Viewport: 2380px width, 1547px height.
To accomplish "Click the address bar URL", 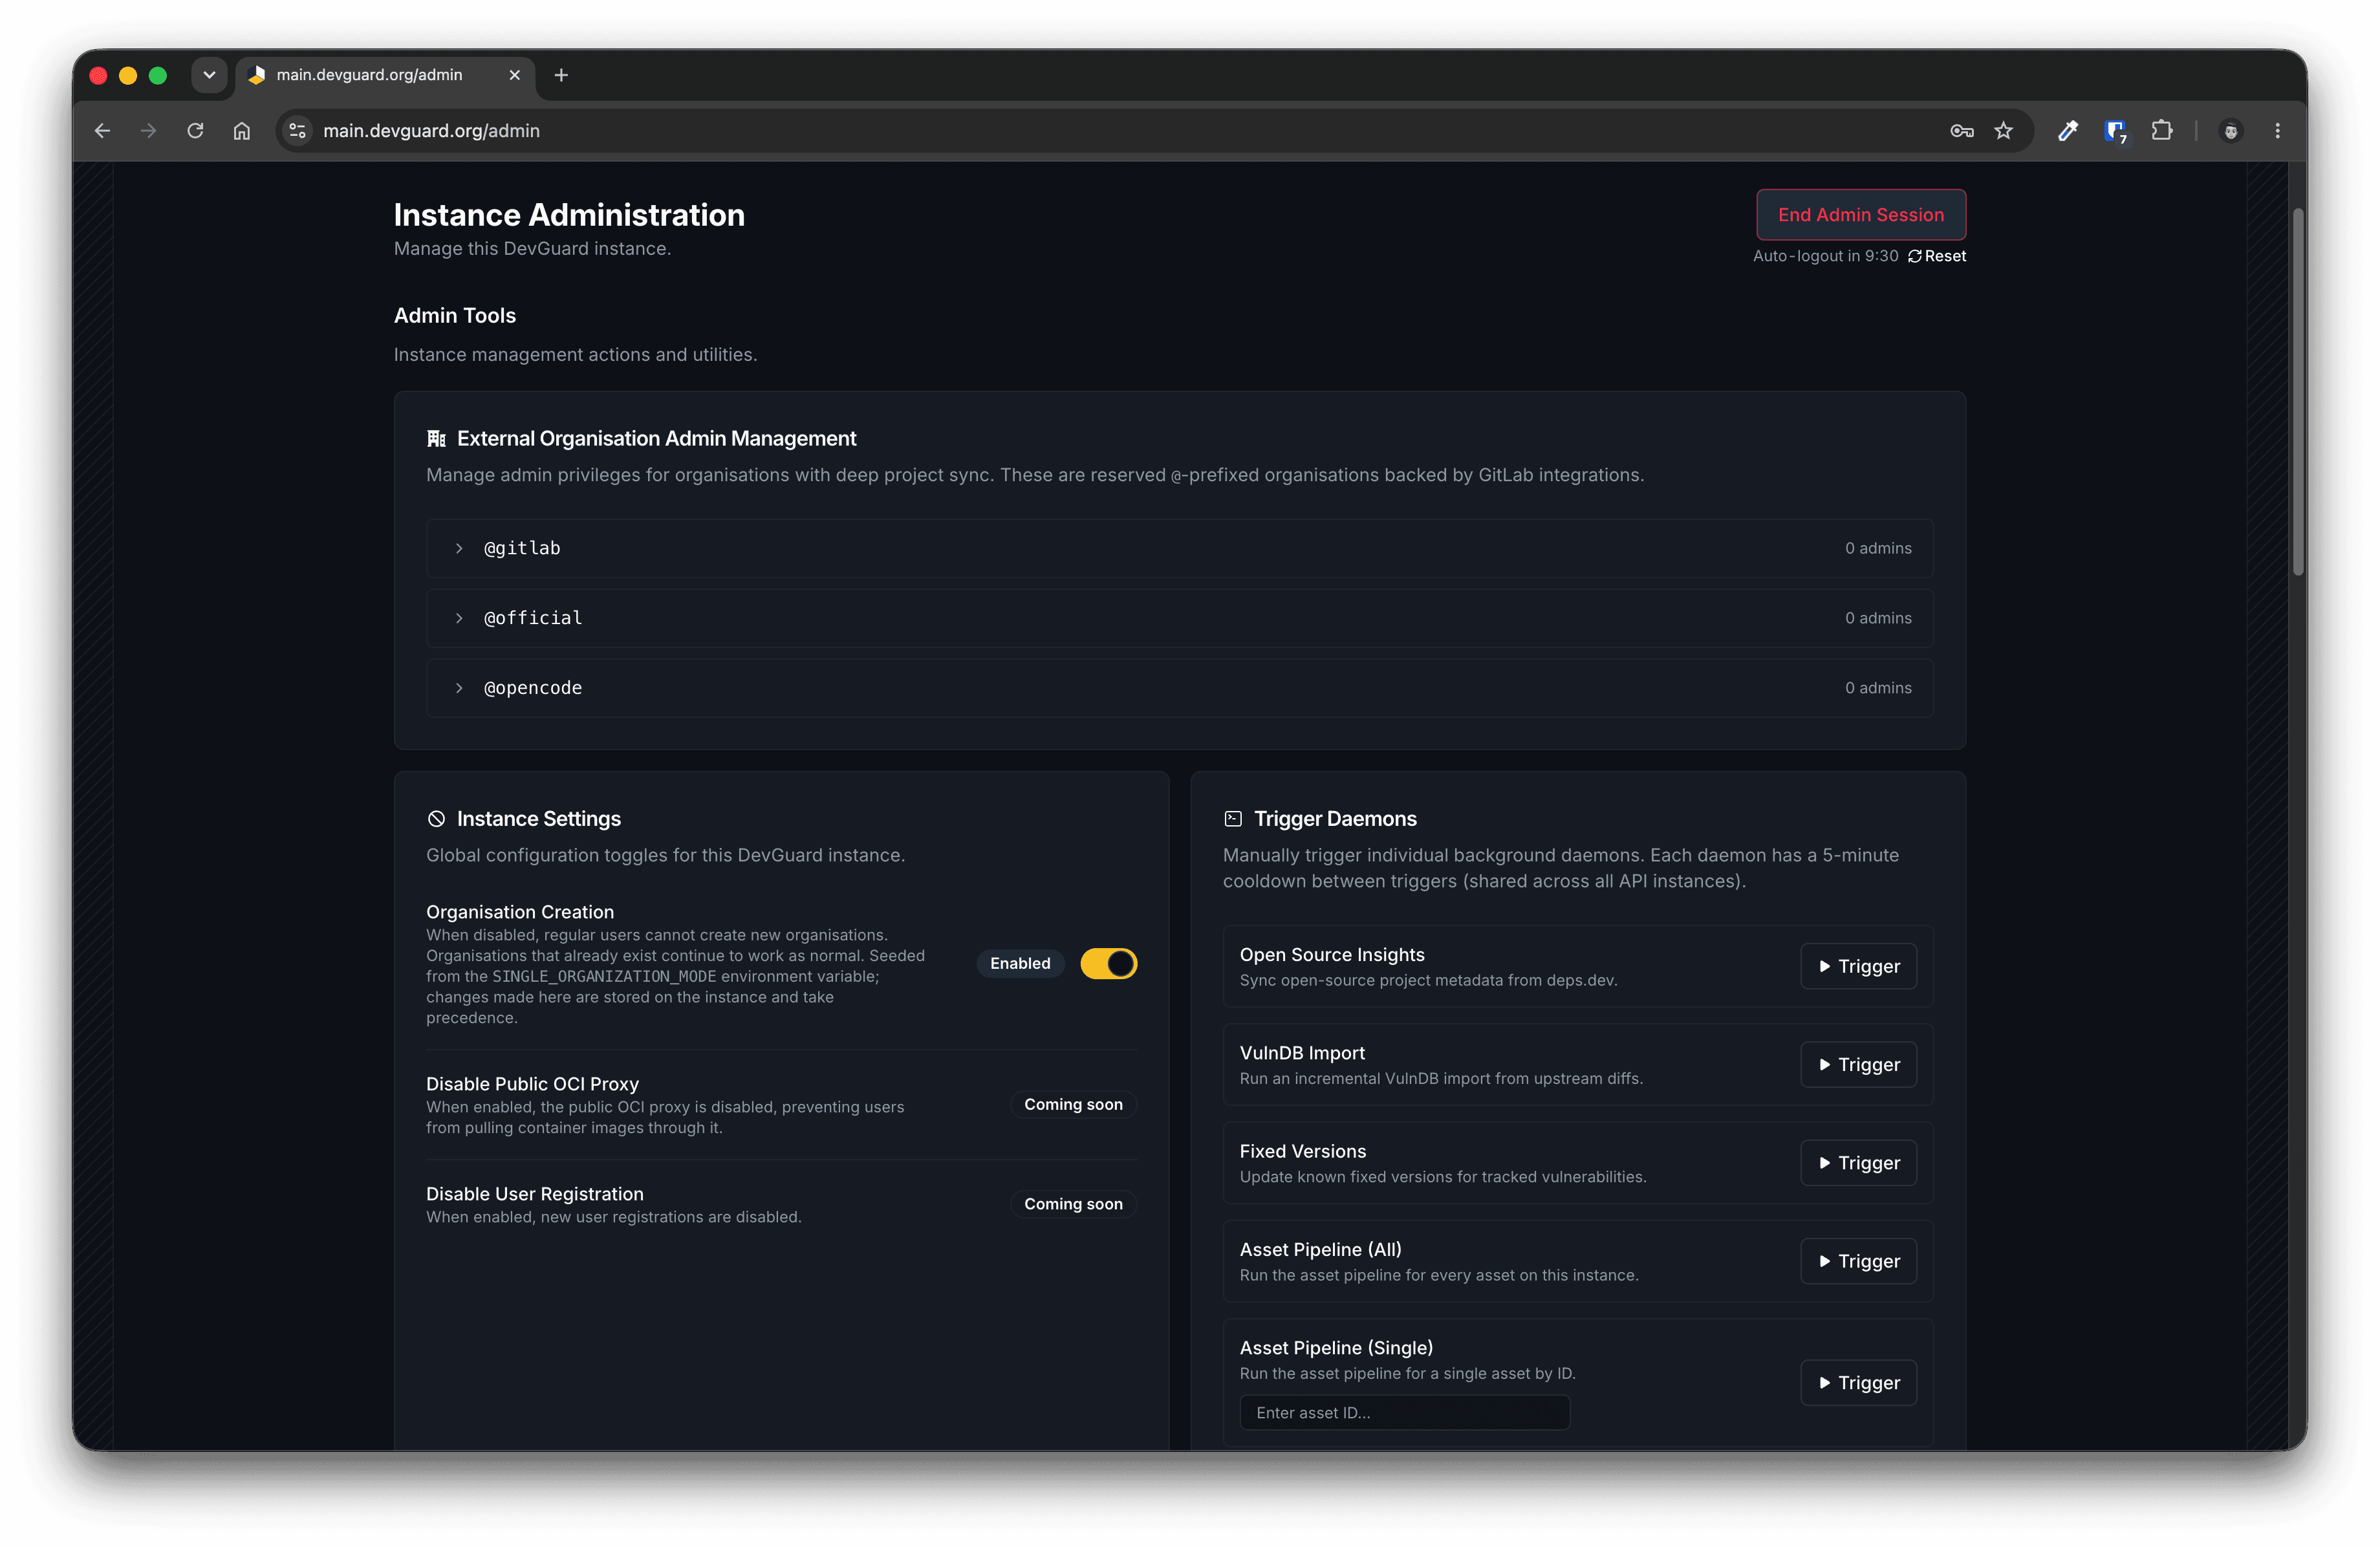I will (431, 131).
